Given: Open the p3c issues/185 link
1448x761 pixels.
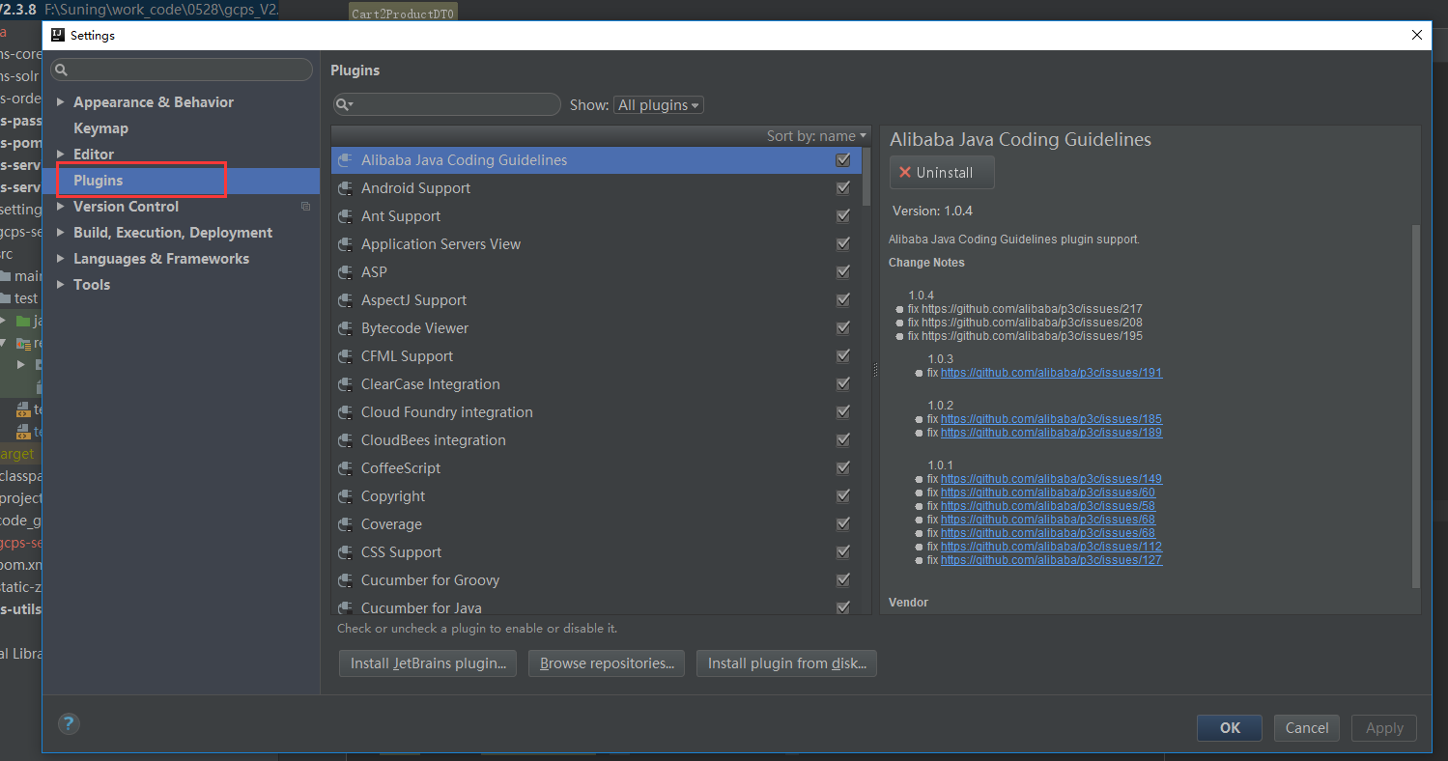Looking at the screenshot, I should point(1051,419).
